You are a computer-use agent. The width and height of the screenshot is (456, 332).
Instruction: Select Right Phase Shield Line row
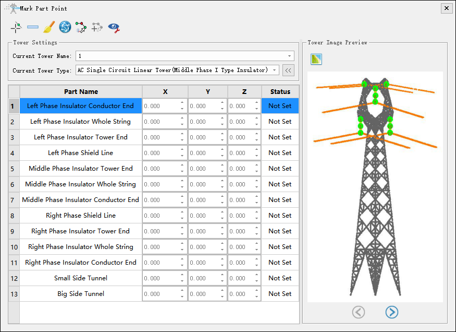81,216
